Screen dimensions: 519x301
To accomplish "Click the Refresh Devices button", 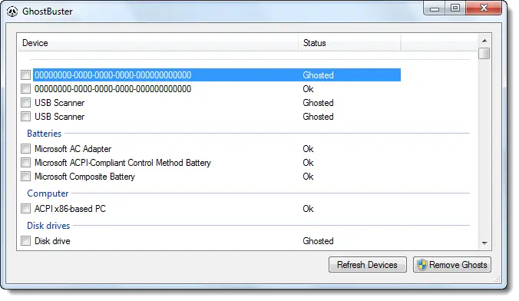I will click(x=368, y=265).
